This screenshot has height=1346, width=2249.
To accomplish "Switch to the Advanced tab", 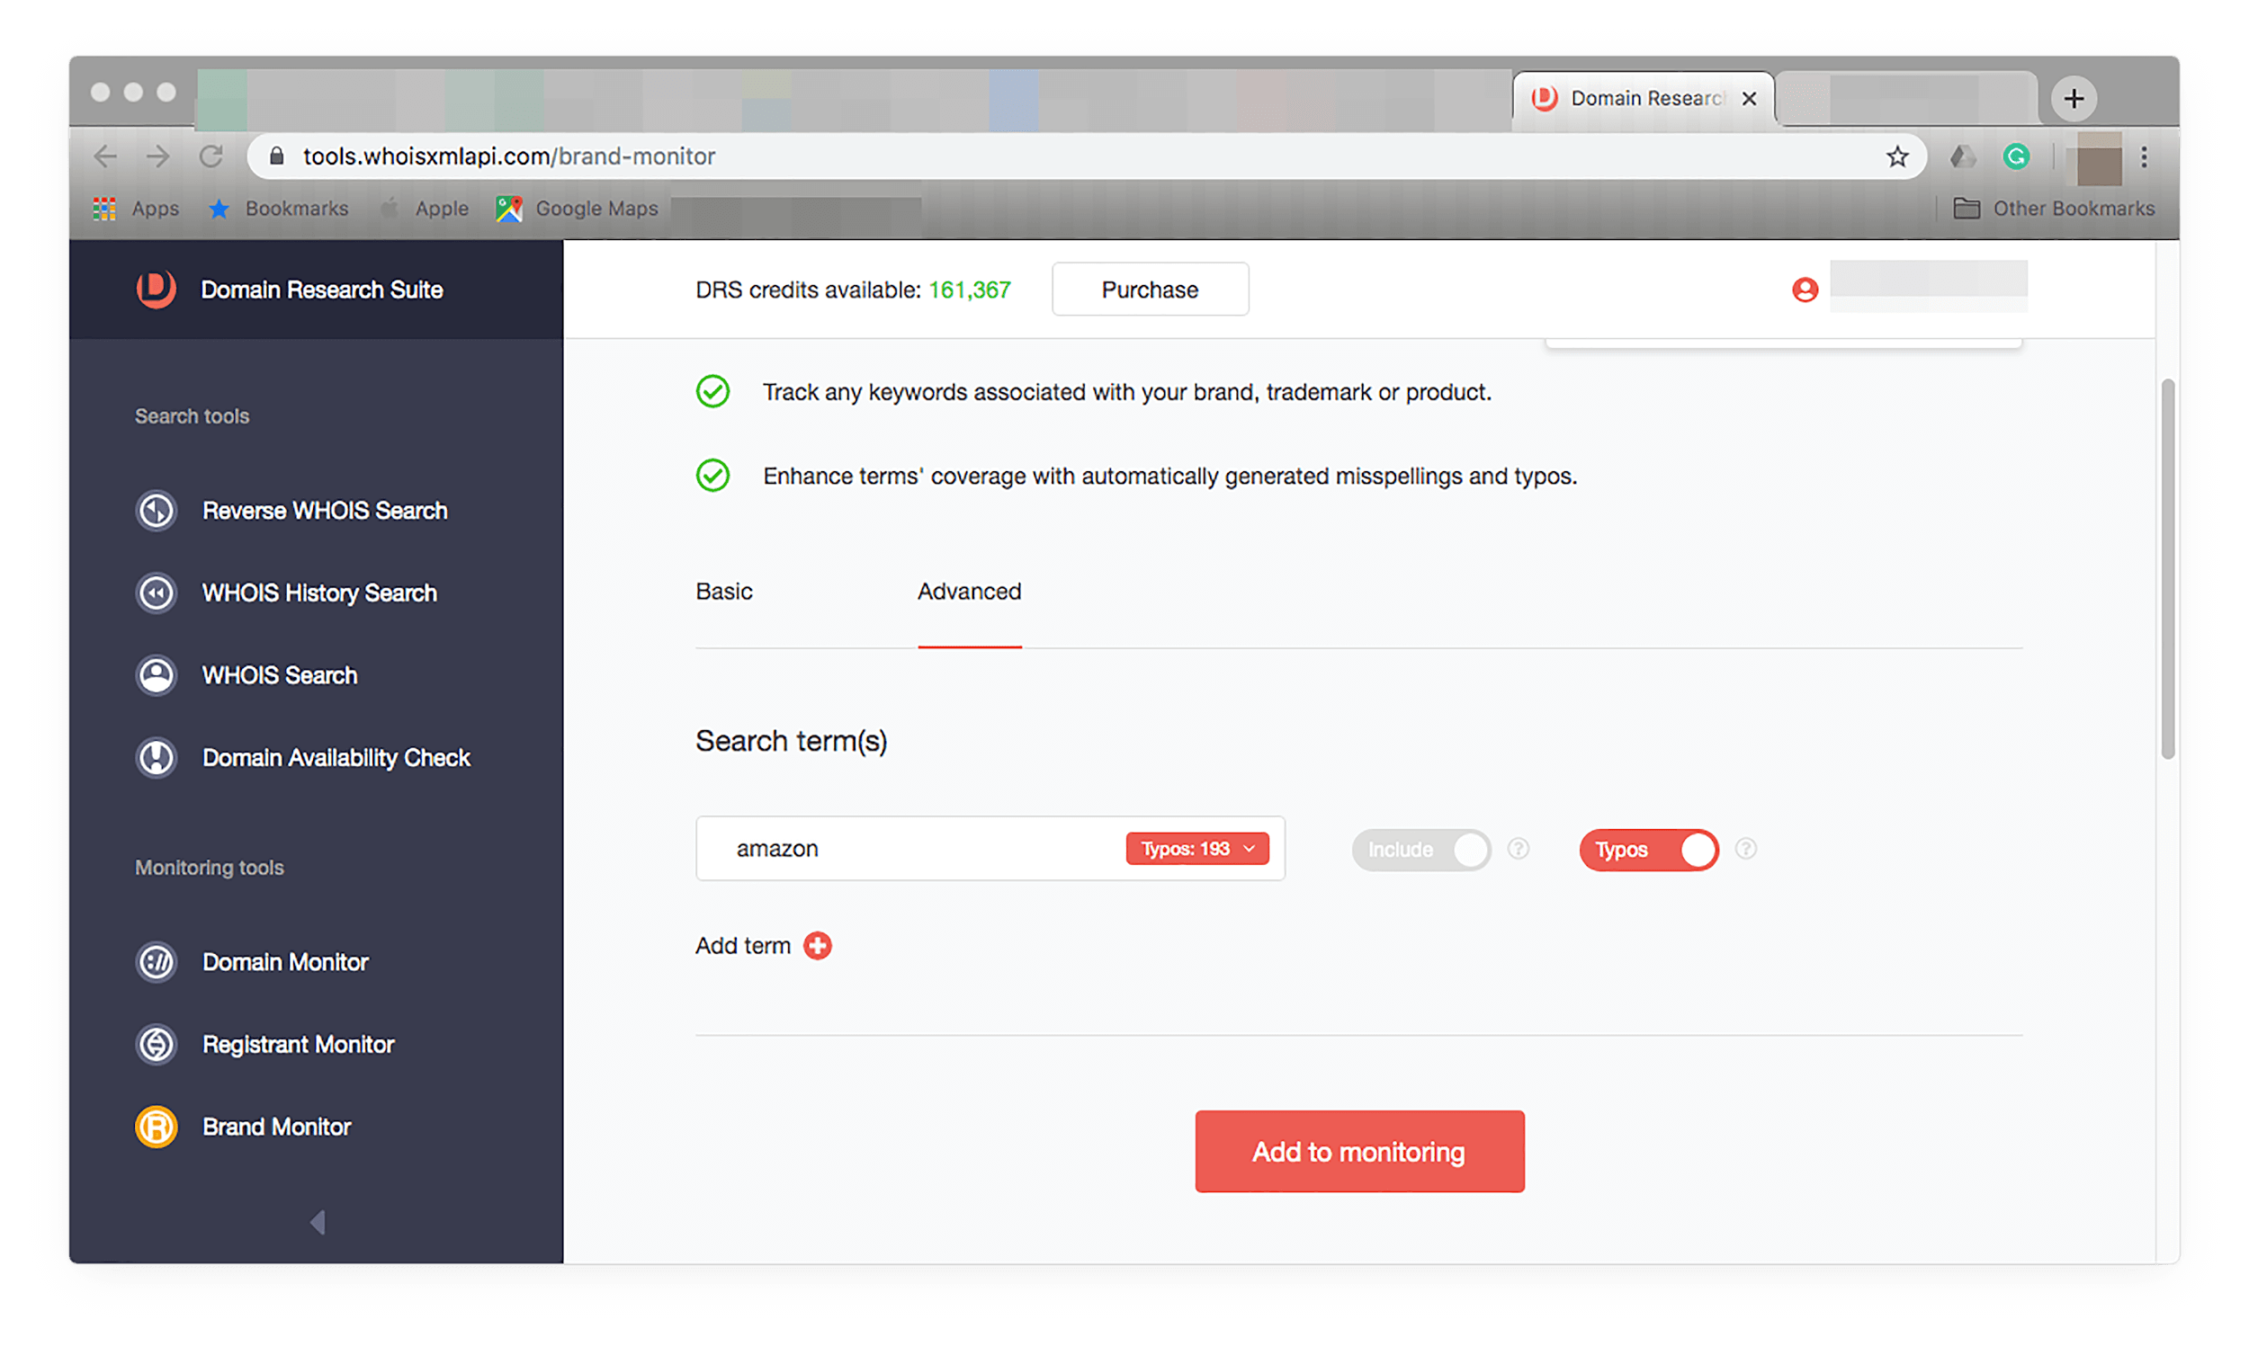I will (968, 592).
